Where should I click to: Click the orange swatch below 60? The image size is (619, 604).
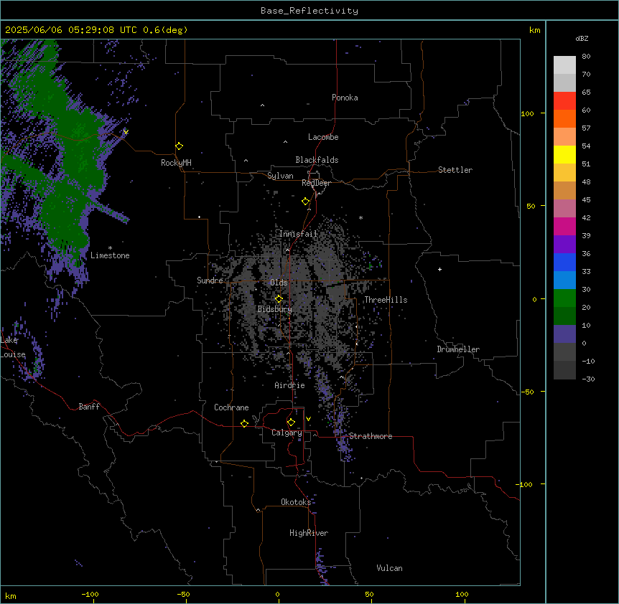point(564,118)
